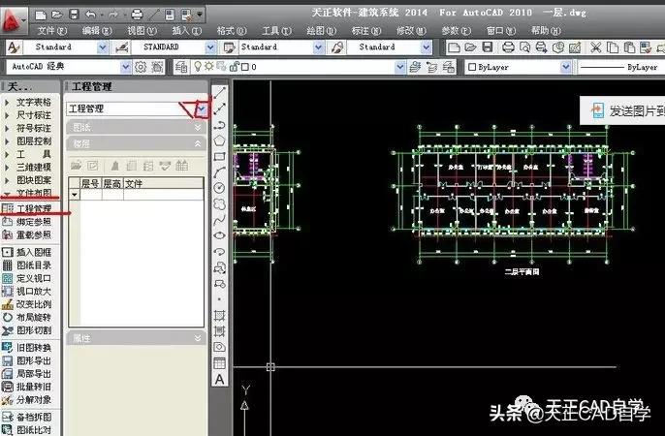Click 插入图框 in the sidebar

point(33,253)
